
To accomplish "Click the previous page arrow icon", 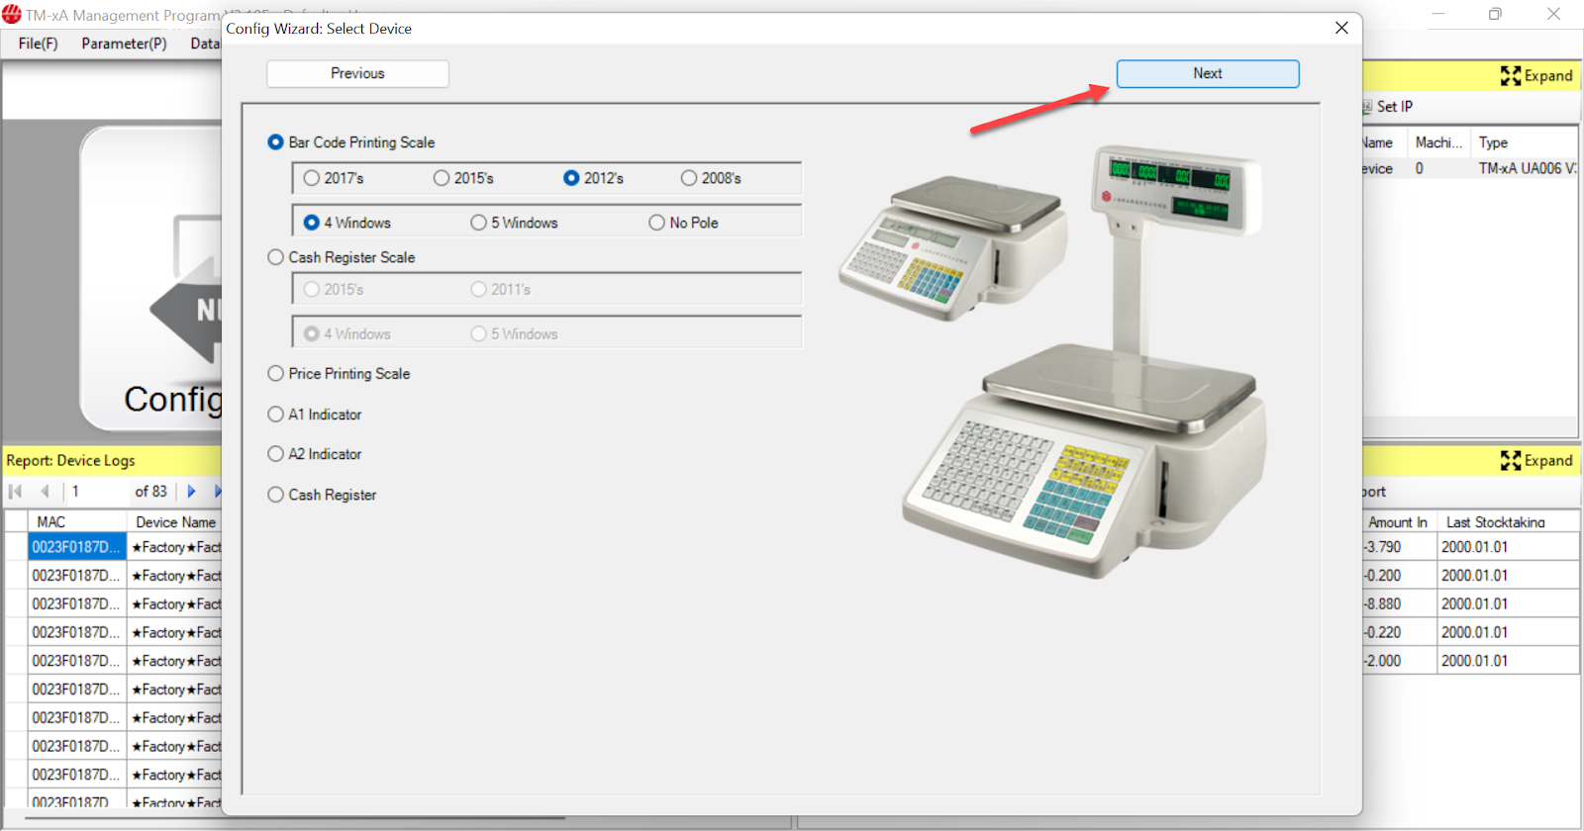I will [x=45, y=492].
